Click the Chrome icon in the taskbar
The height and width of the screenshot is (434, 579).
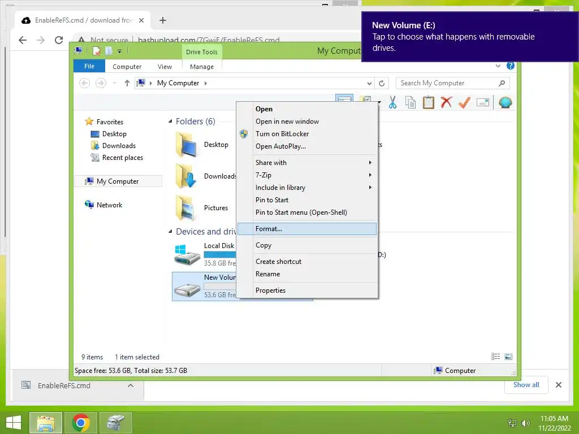coord(81,423)
